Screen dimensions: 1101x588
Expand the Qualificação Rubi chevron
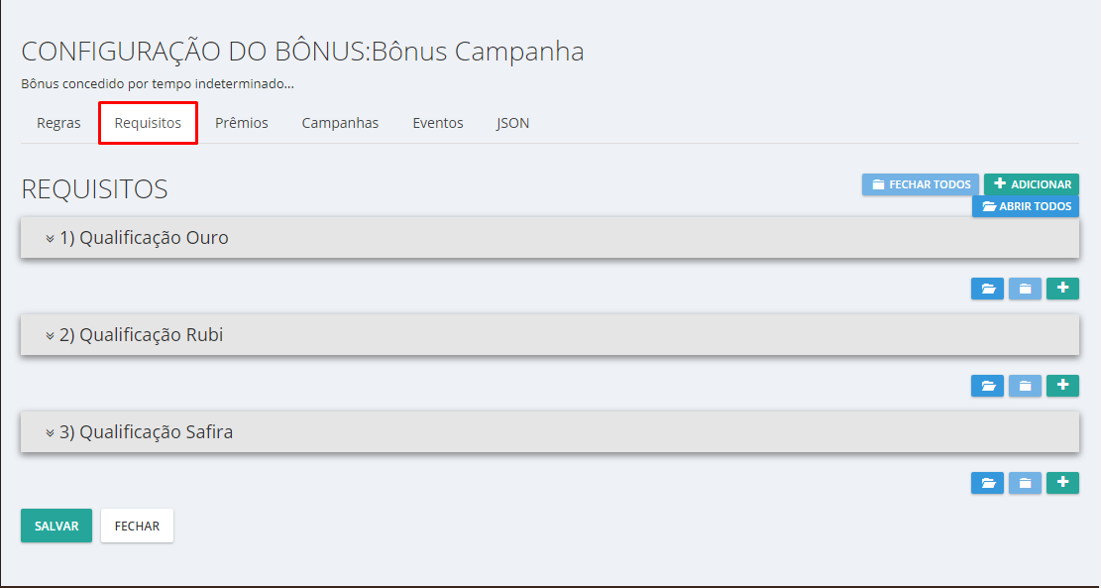(x=50, y=336)
